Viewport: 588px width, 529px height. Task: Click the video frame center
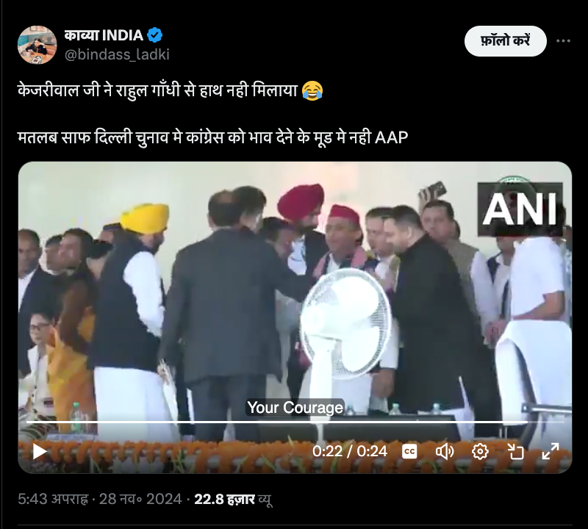[295, 317]
